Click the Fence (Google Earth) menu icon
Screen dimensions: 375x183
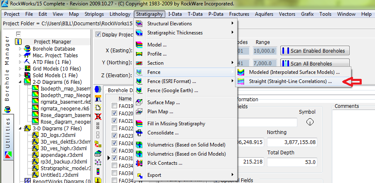[x=139, y=90]
